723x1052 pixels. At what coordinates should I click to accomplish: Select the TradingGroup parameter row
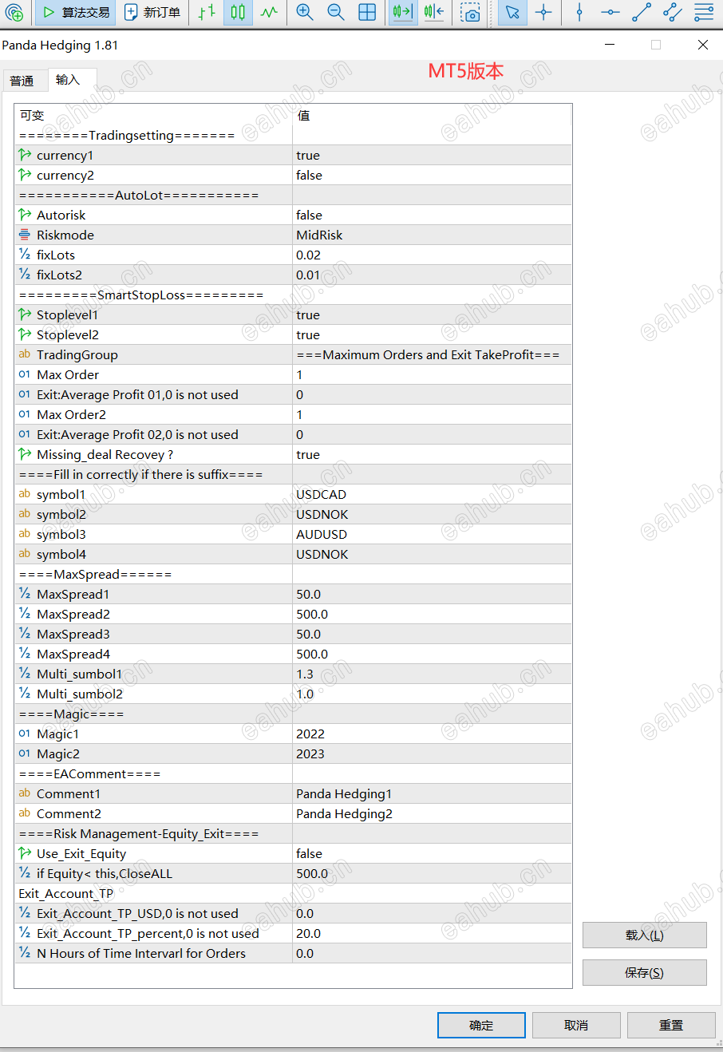click(293, 355)
